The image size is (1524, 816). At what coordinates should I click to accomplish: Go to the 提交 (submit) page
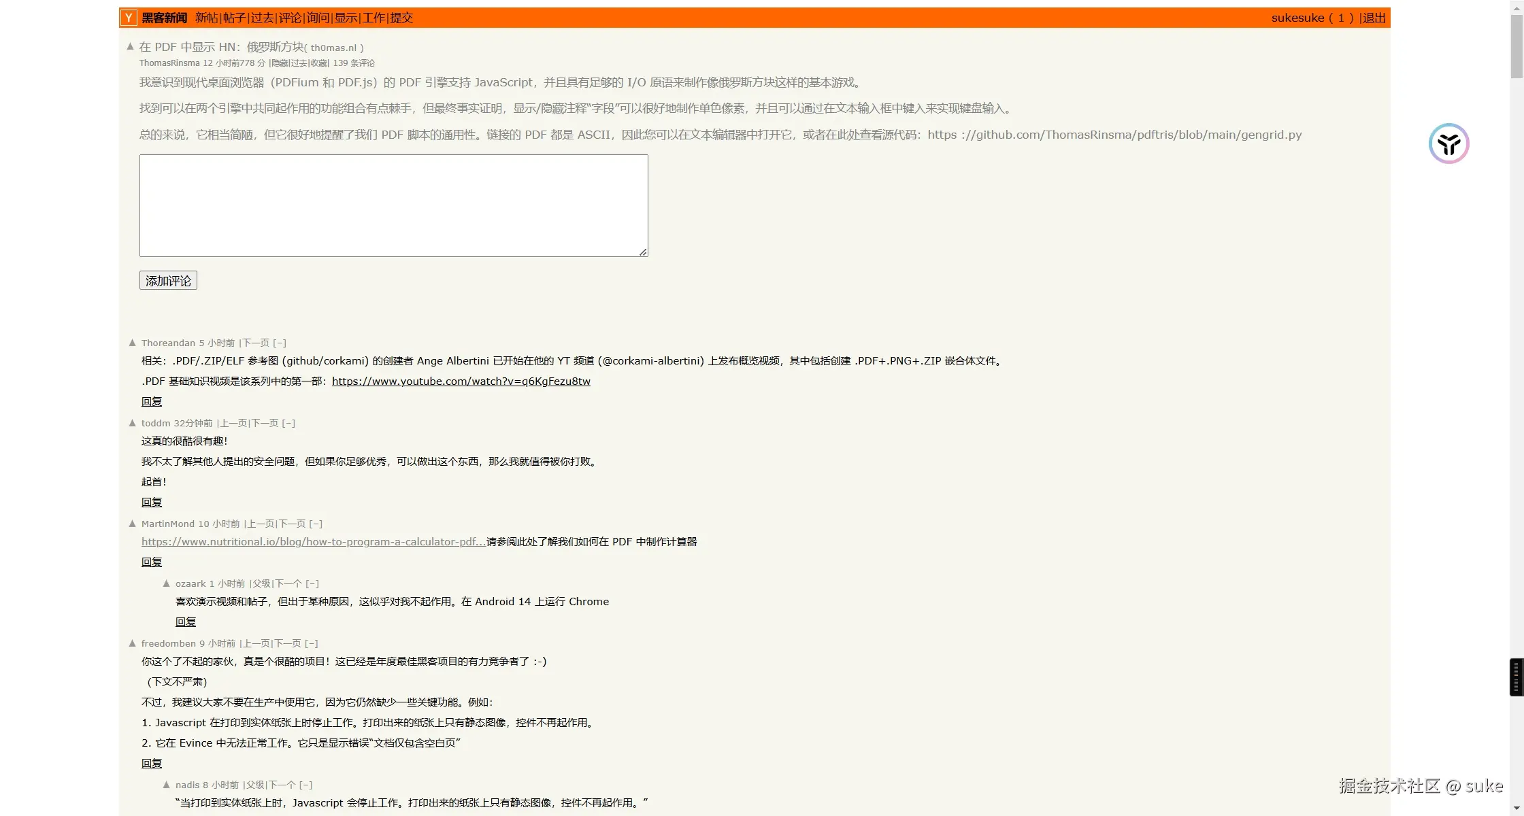click(401, 18)
